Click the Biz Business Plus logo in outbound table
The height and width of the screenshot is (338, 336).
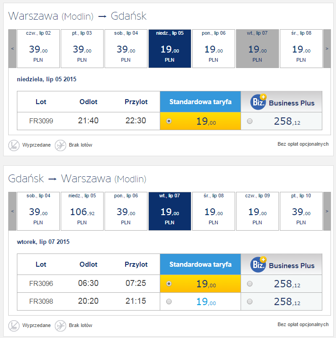[258, 102]
